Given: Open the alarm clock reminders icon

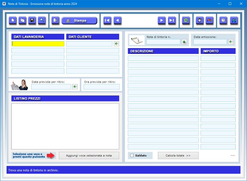Looking at the screenshot, I should [x=199, y=20].
